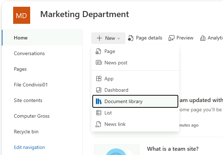Open the Marketing Department site title
Viewport: 223px width, 155px height.
point(85,14)
